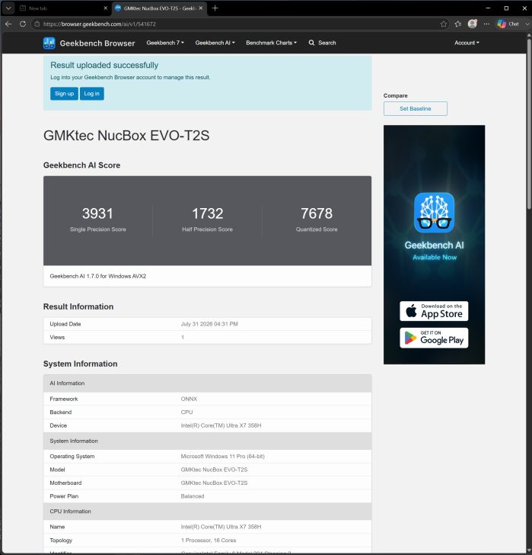Open Download on the App Store badge
This screenshot has height=555, width=532.
tap(434, 311)
